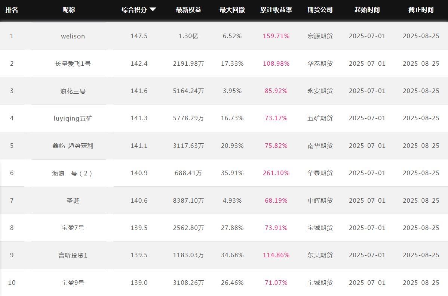Select the 8387.10万 equity value
This screenshot has width=448, height=296.
pos(188,200)
